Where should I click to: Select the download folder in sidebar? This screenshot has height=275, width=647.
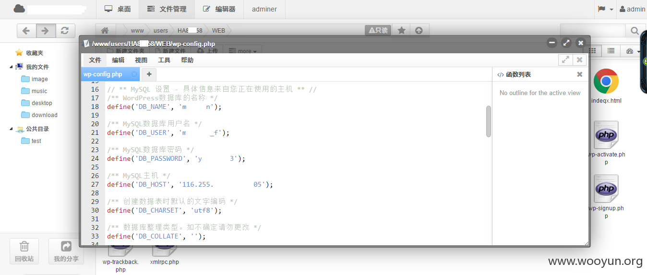tap(39, 115)
